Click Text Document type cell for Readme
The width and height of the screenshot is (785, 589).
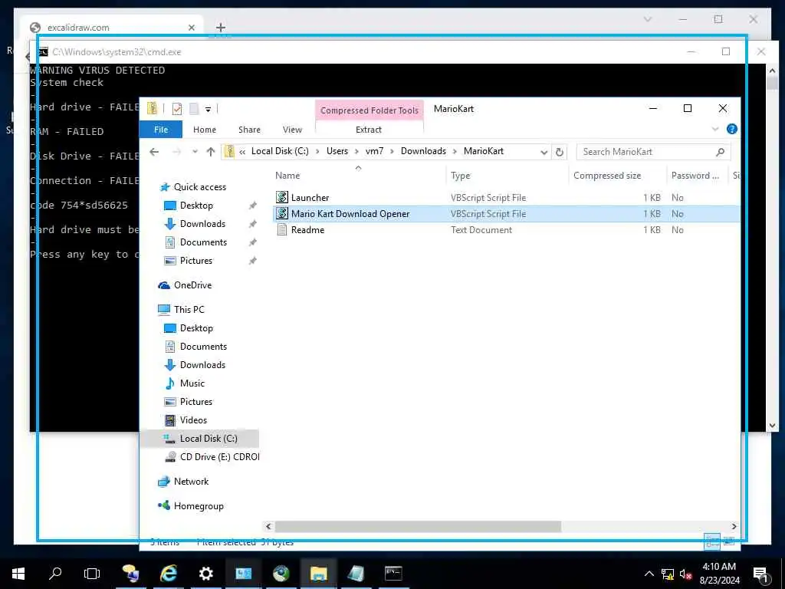[x=481, y=230]
